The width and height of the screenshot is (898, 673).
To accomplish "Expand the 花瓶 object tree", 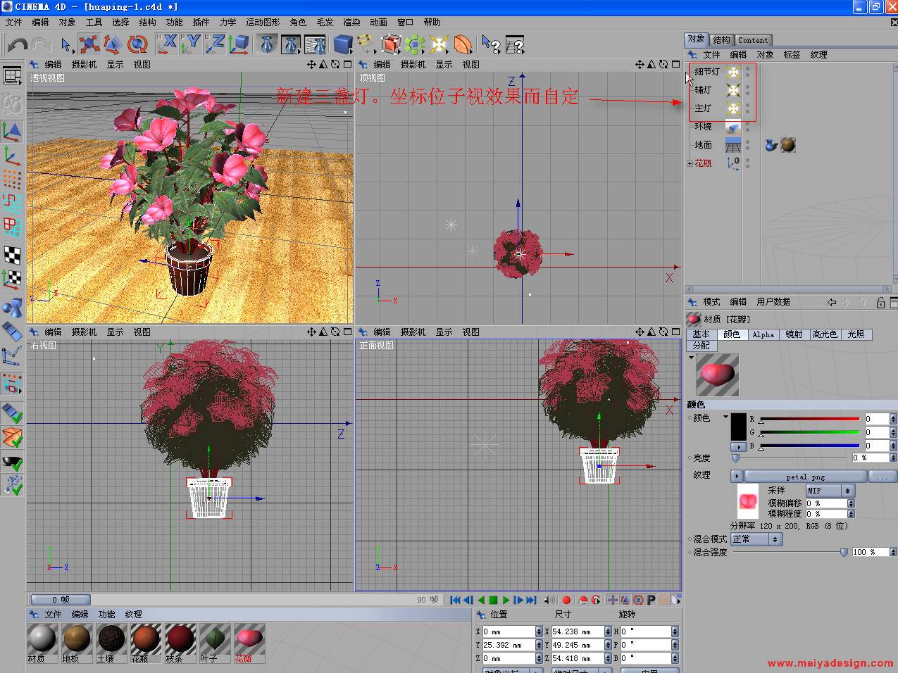I will (690, 163).
